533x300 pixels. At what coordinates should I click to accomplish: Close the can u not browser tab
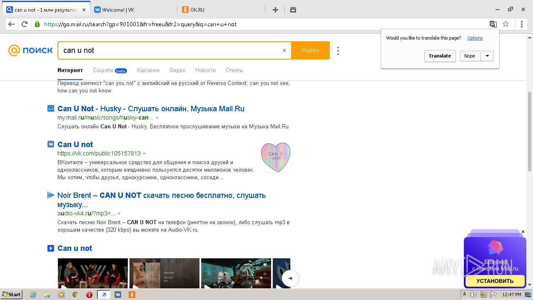pyautogui.click(x=84, y=10)
